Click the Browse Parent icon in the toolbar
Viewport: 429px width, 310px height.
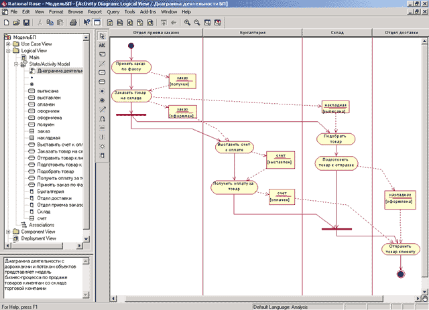click(164, 23)
